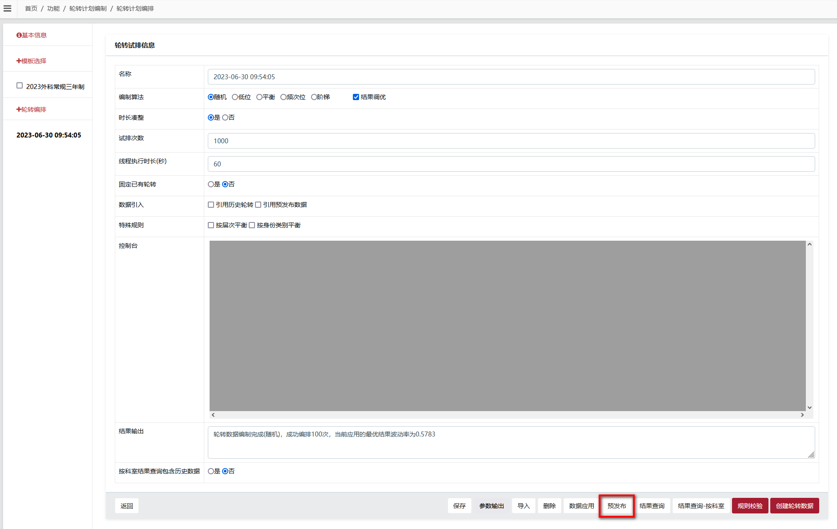The image size is (837, 529).
Task: Click console scrollbar down arrow
Action: pyautogui.click(x=810, y=408)
